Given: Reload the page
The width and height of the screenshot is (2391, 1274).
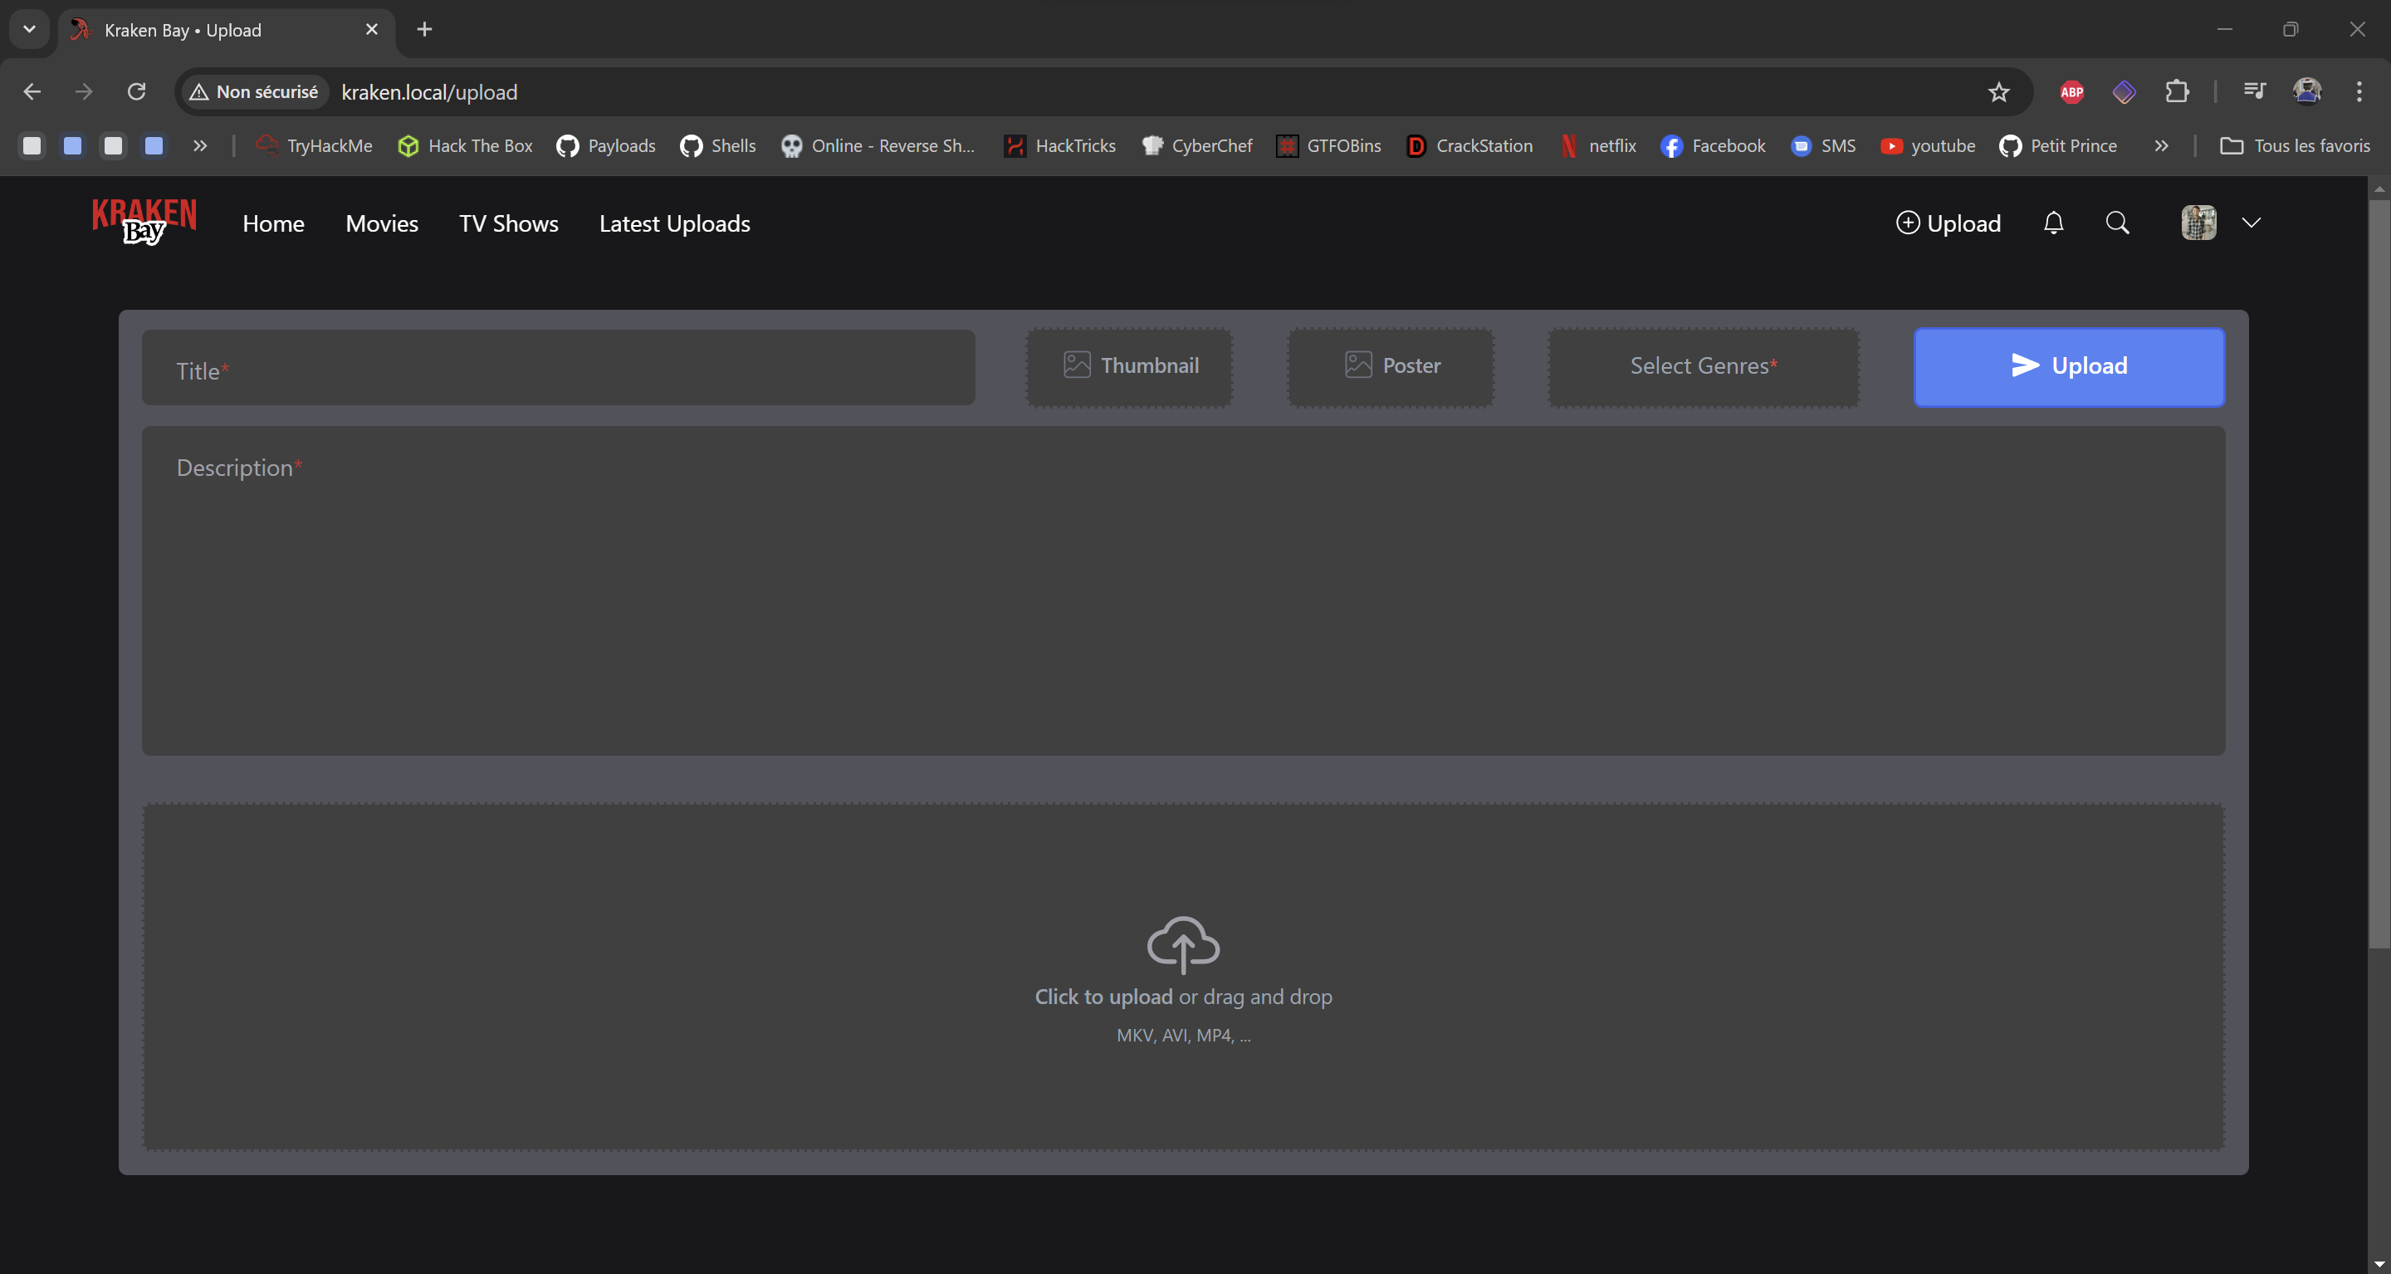Looking at the screenshot, I should click(x=136, y=92).
